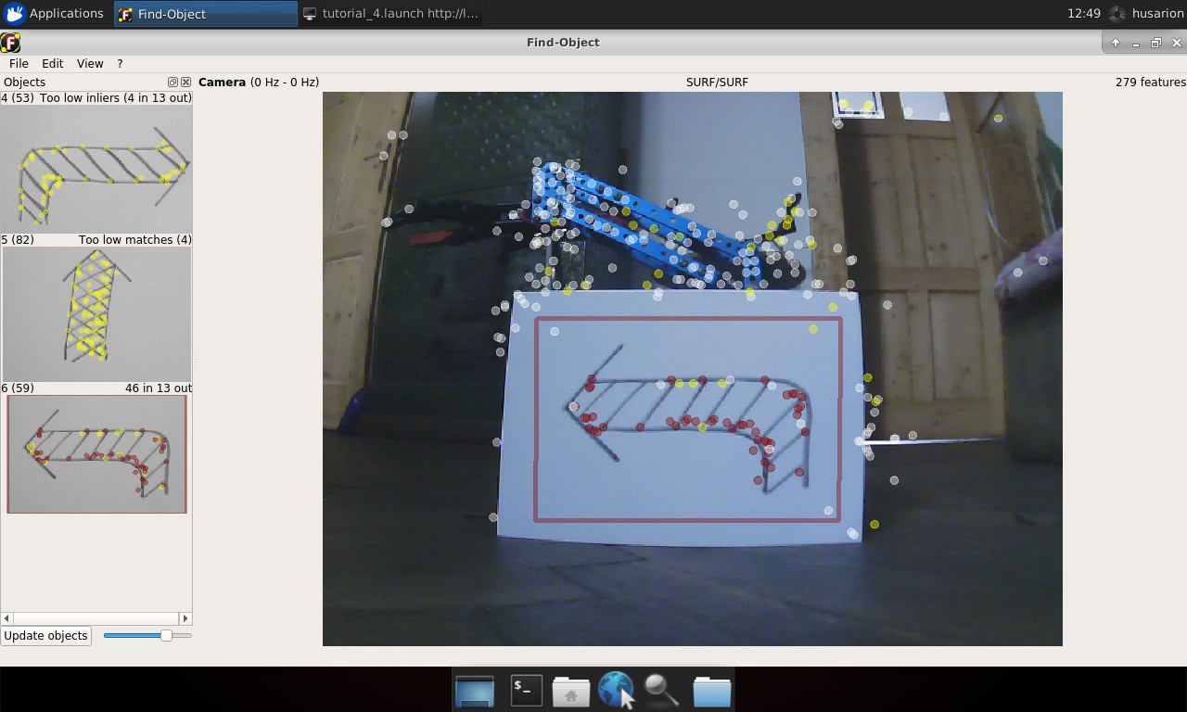Screen dimensions: 1187x712
Task: Click the Objects list left scroll arrow
Action: tap(7, 618)
